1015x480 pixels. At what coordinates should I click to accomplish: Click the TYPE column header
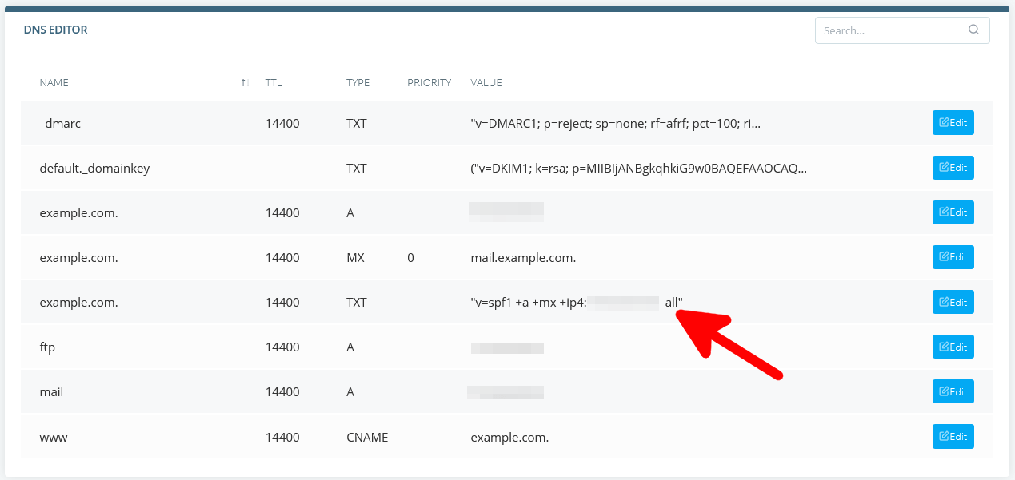pyautogui.click(x=358, y=82)
